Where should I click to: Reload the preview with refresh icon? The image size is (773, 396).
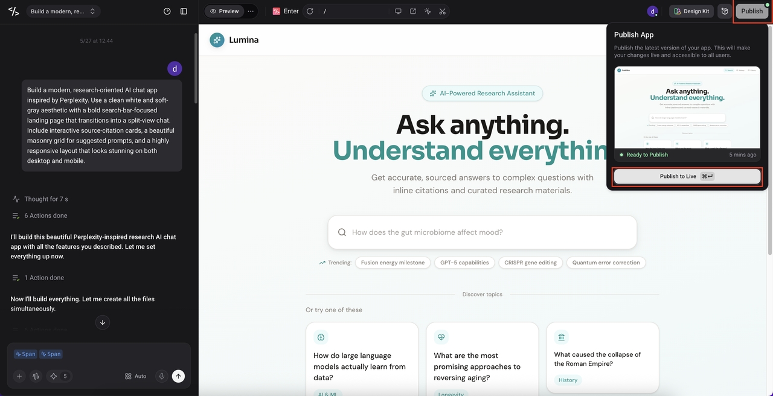tap(310, 11)
